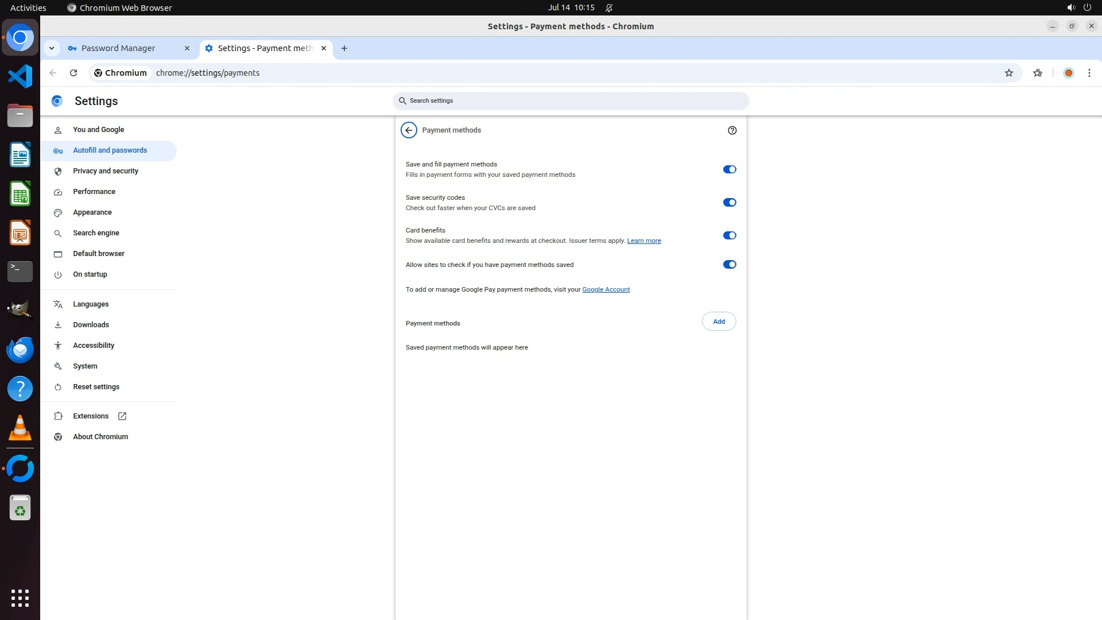Viewport: 1102px width, 620px height.
Task: Open Privacy and security settings section
Action: (106, 171)
